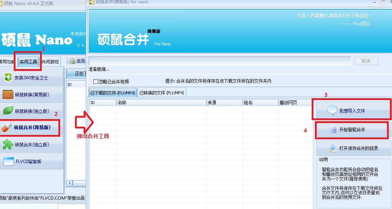Minimize the merge tool window

374,2
